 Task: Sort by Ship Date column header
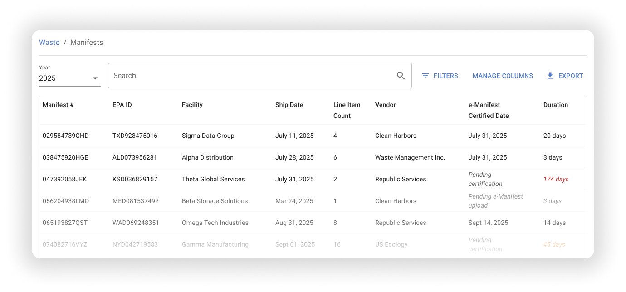289,105
